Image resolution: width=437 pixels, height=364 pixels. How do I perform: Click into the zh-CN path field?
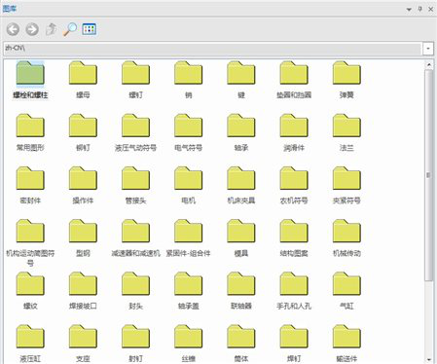(213, 49)
